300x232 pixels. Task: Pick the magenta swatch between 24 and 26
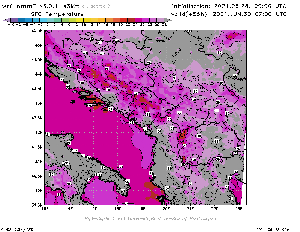click(138, 20)
